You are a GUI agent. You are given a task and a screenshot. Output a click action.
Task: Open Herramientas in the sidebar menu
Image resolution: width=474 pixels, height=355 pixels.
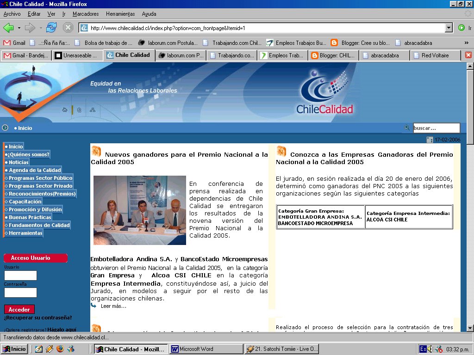click(x=24, y=233)
